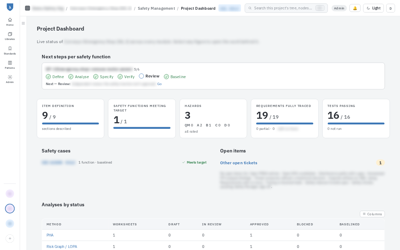Screen dimensions: 400x250
Task: Click the notification bell icon
Action: tap(355, 8)
